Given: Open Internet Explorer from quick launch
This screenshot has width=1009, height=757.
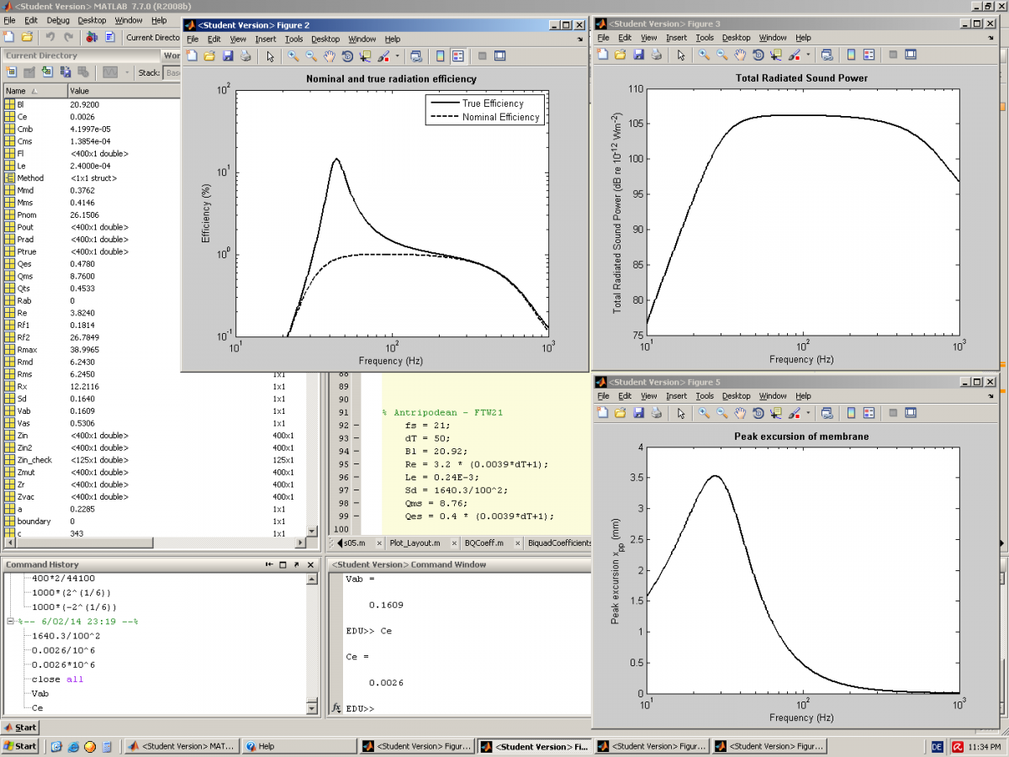Looking at the screenshot, I should click(x=73, y=746).
